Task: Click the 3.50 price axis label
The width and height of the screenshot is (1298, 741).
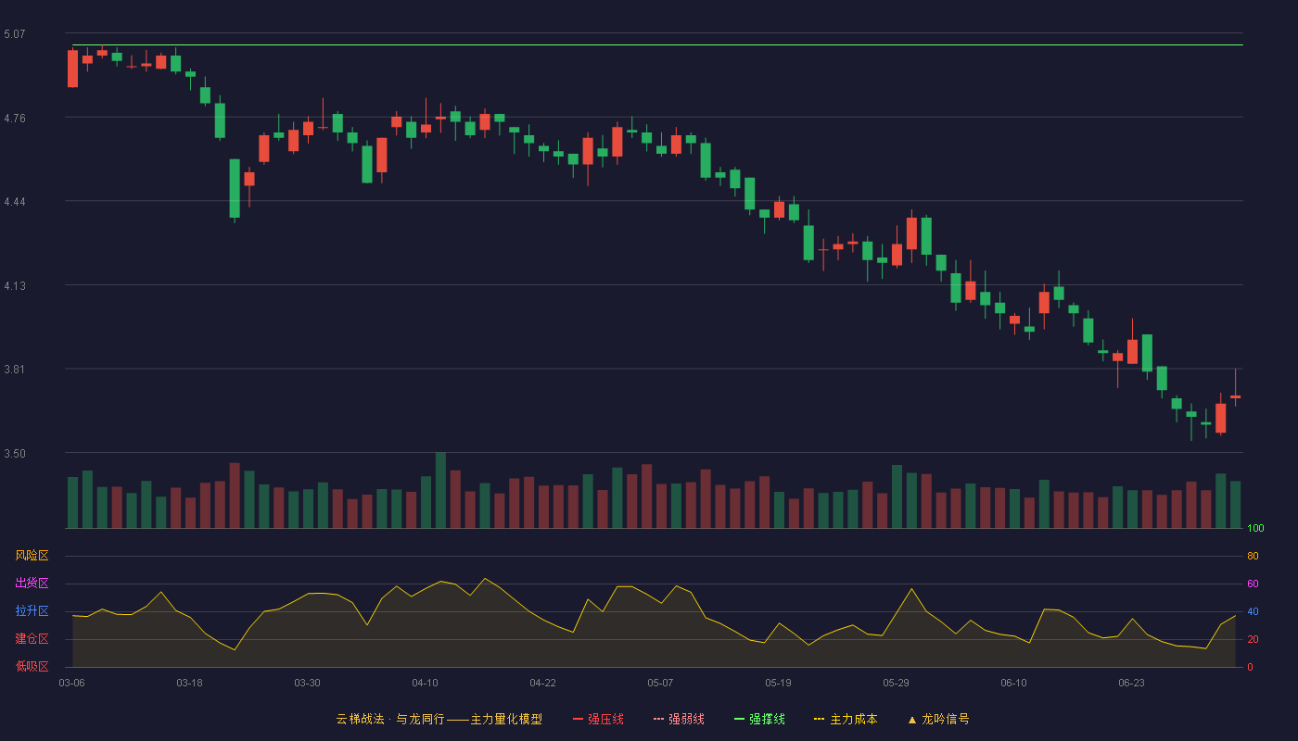Action: (x=15, y=454)
